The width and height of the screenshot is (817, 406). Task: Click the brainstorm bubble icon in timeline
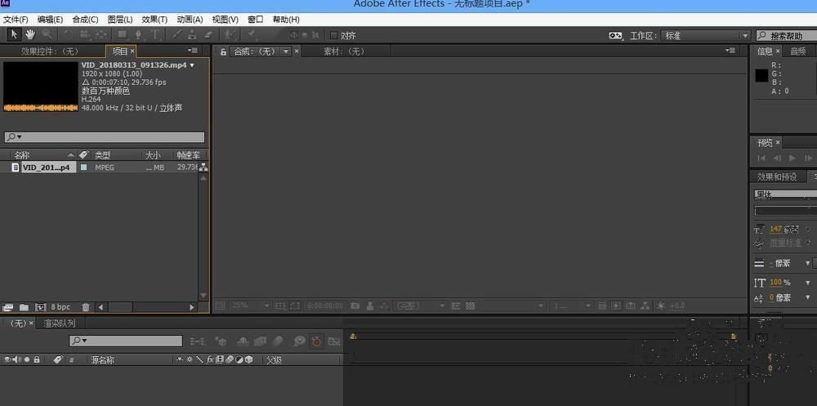299,341
